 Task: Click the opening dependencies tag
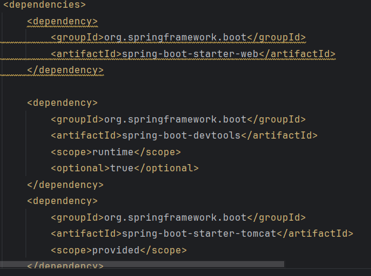pyautogui.click(x=45, y=5)
